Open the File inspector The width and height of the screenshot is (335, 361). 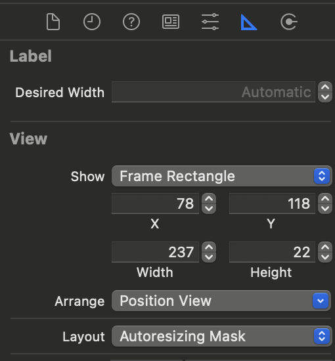coord(53,22)
